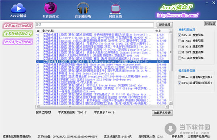Click the list's scroll-down arrow
217x140 pixels.
[171, 103]
